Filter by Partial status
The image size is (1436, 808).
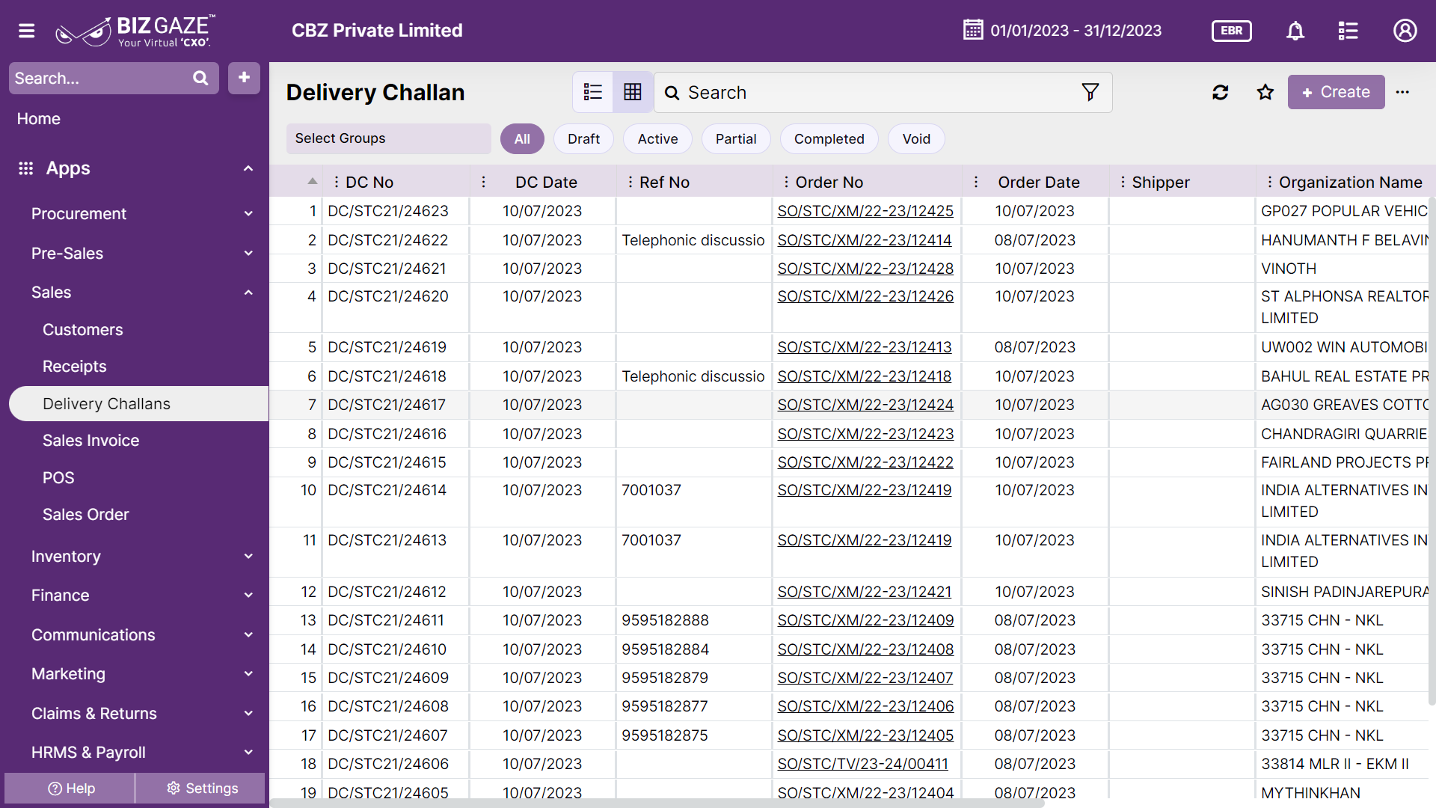(736, 138)
